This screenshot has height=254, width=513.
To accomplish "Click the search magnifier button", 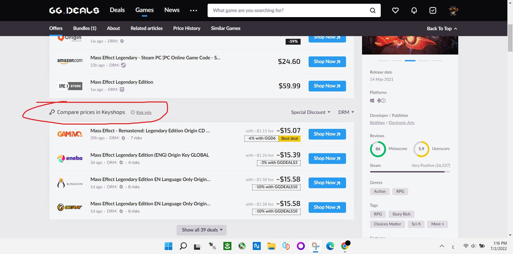I will pos(373,10).
